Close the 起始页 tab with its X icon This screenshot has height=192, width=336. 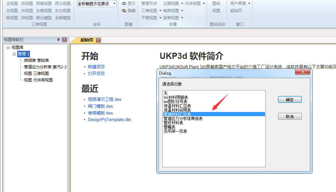coord(98,40)
